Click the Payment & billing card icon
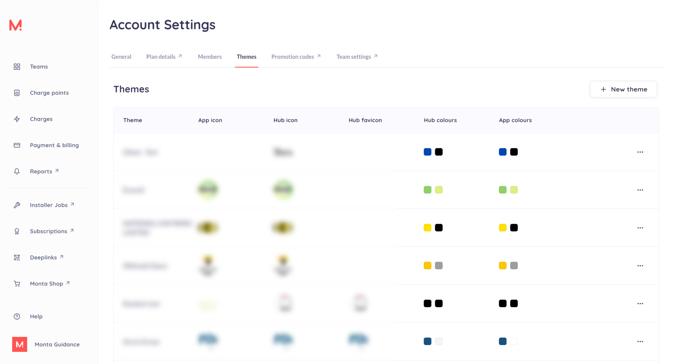 coord(17,145)
